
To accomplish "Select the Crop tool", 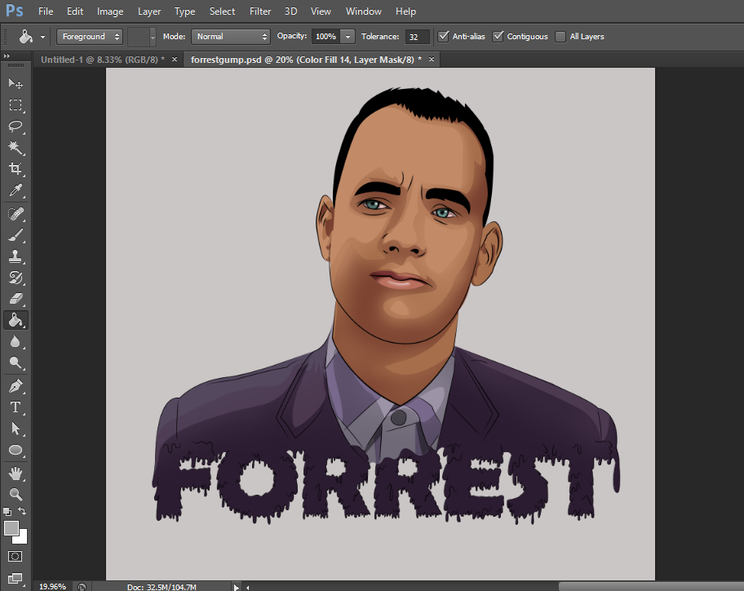I will (15, 169).
